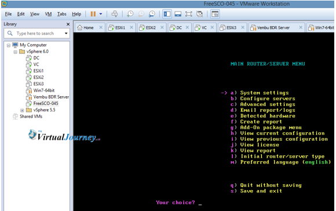Image resolution: width=336 pixels, height=211 pixels.
Task: Select VC in the library tree
Action: point(36,64)
